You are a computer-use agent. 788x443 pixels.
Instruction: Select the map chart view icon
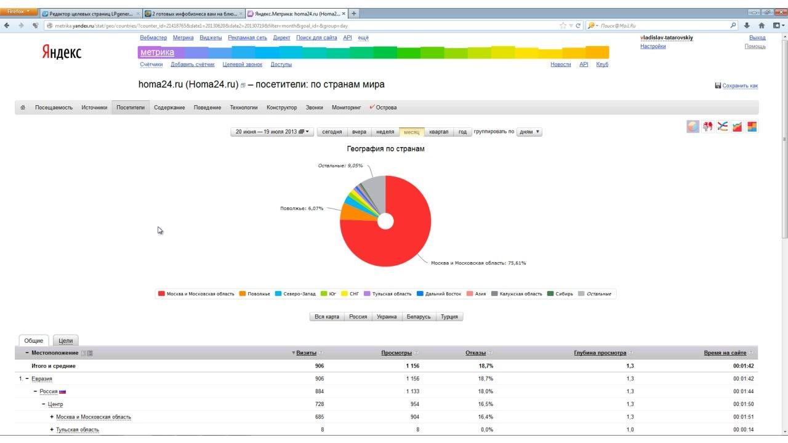click(708, 127)
